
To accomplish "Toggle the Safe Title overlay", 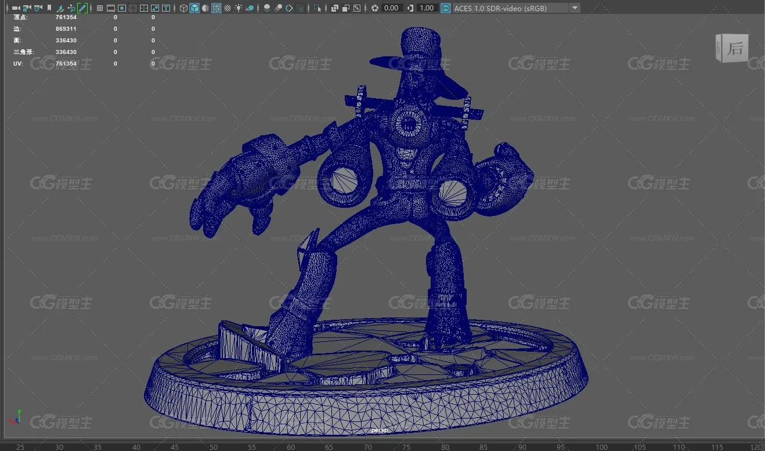I will pos(166,8).
